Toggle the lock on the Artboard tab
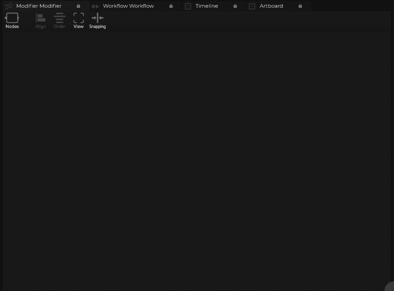Image resolution: width=394 pixels, height=291 pixels. (300, 6)
